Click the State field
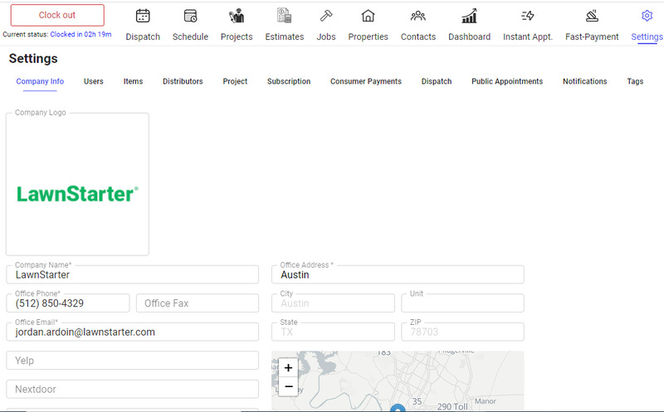The width and height of the screenshot is (664, 412). [x=334, y=332]
